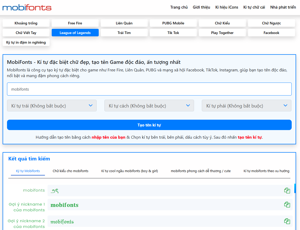Open the Kí tự trái dropdown
300x230 pixels.
click(52, 106)
